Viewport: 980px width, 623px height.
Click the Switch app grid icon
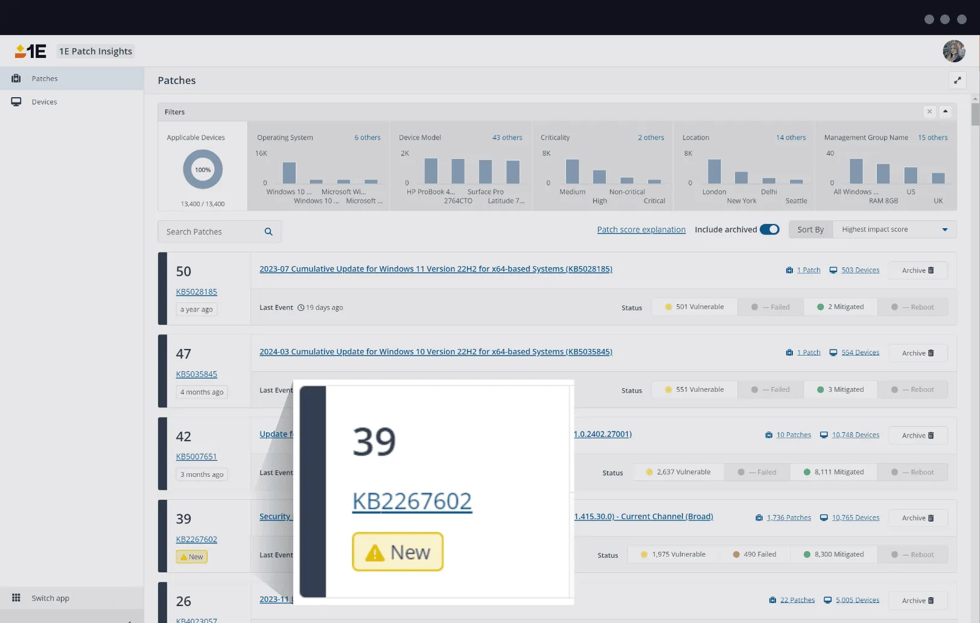[16, 598]
